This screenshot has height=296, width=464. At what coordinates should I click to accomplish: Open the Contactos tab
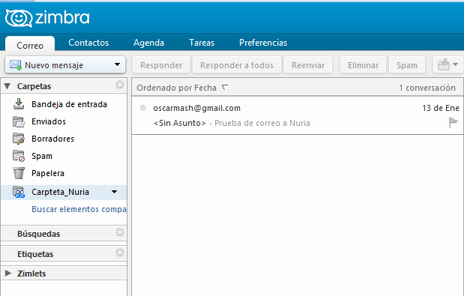88,43
